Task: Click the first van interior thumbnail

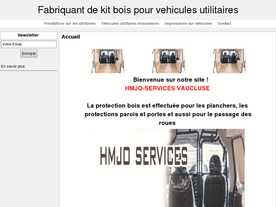Action: pos(108,61)
